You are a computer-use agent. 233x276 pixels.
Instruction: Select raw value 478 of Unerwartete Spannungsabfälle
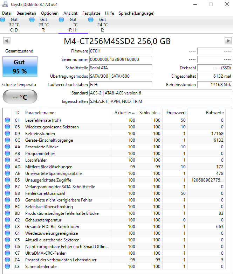coord(220,174)
